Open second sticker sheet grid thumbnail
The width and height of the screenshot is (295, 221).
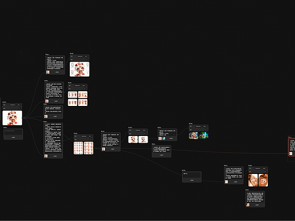pos(88,148)
